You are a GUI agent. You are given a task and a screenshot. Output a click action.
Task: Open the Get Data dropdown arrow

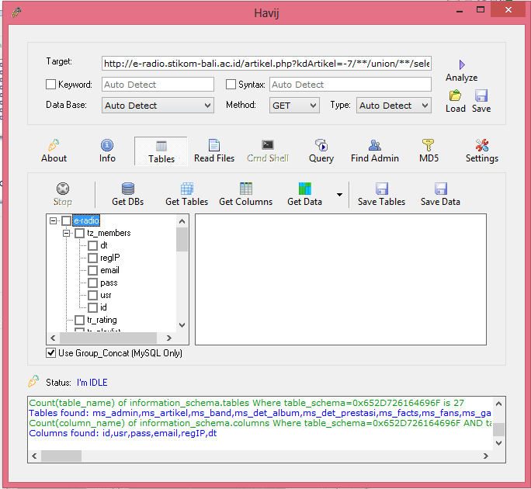pyautogui.click(x=339, y=195)
